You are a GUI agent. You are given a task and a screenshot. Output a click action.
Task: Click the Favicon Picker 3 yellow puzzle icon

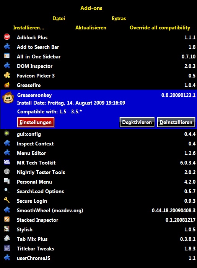click(7, 75)
